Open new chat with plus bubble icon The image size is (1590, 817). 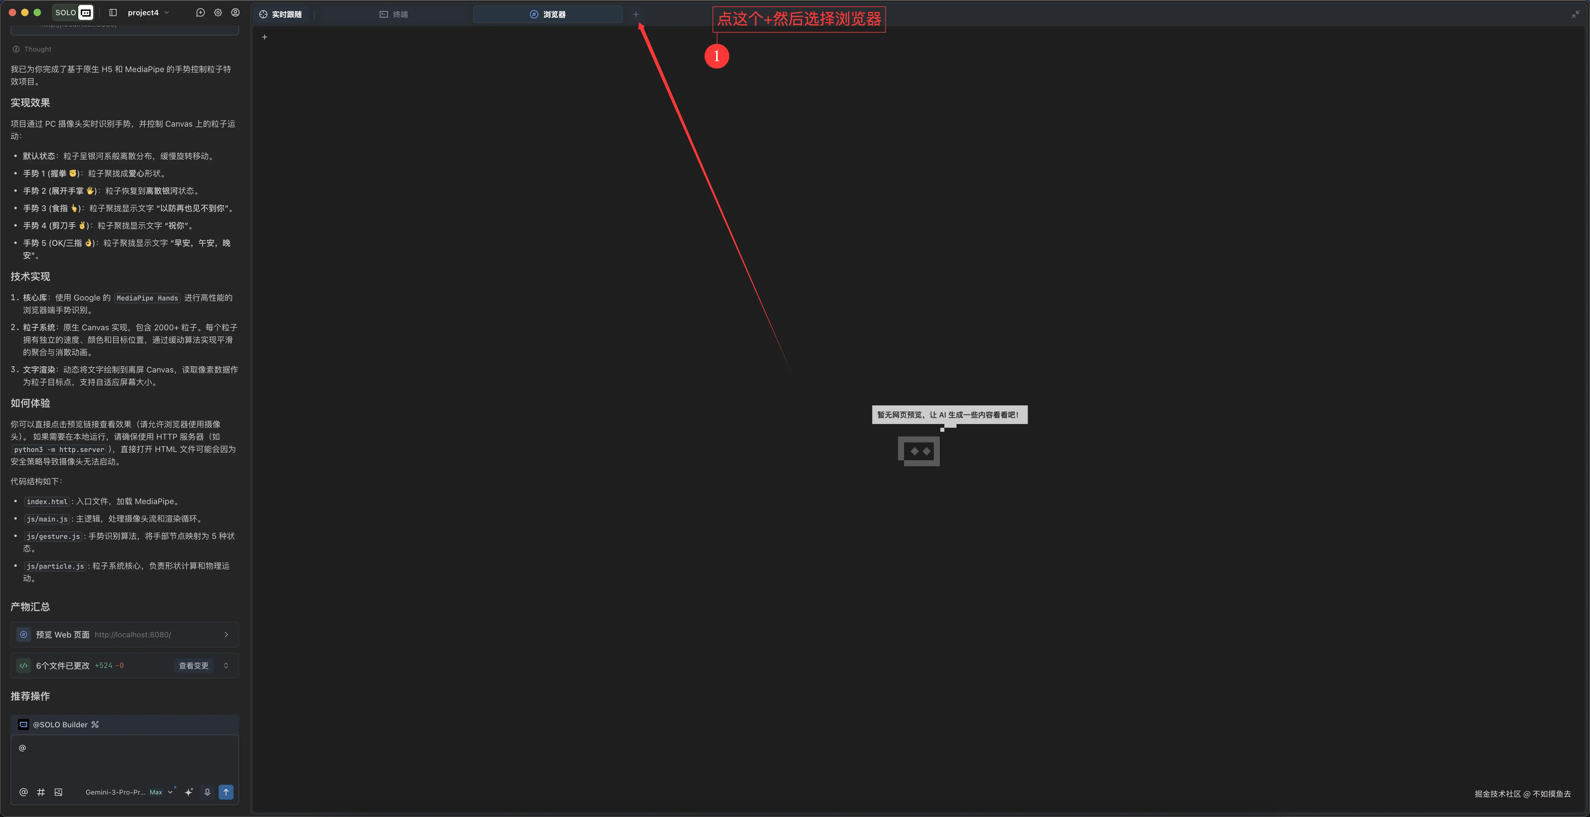200,12
